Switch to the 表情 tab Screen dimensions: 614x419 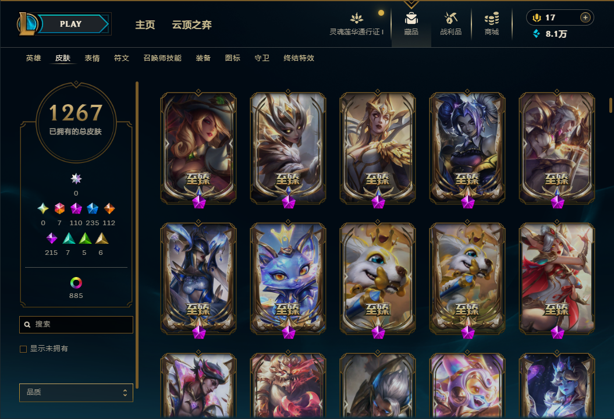pyautogui.click(x=92, y=58)
